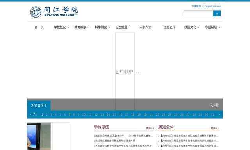Open the 科学研究 menu
Viewport: 250px width, 150px height.
pos(101,27)
